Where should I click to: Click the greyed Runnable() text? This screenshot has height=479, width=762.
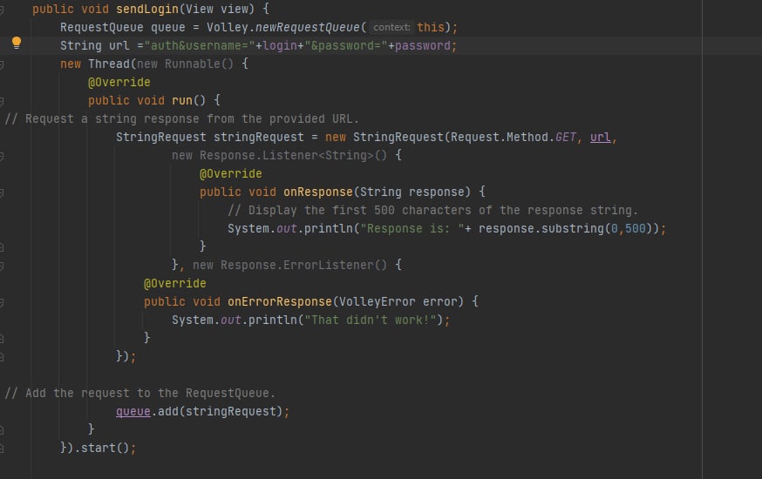[200, 64]
